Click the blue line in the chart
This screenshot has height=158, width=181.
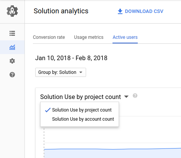[112, 149]
